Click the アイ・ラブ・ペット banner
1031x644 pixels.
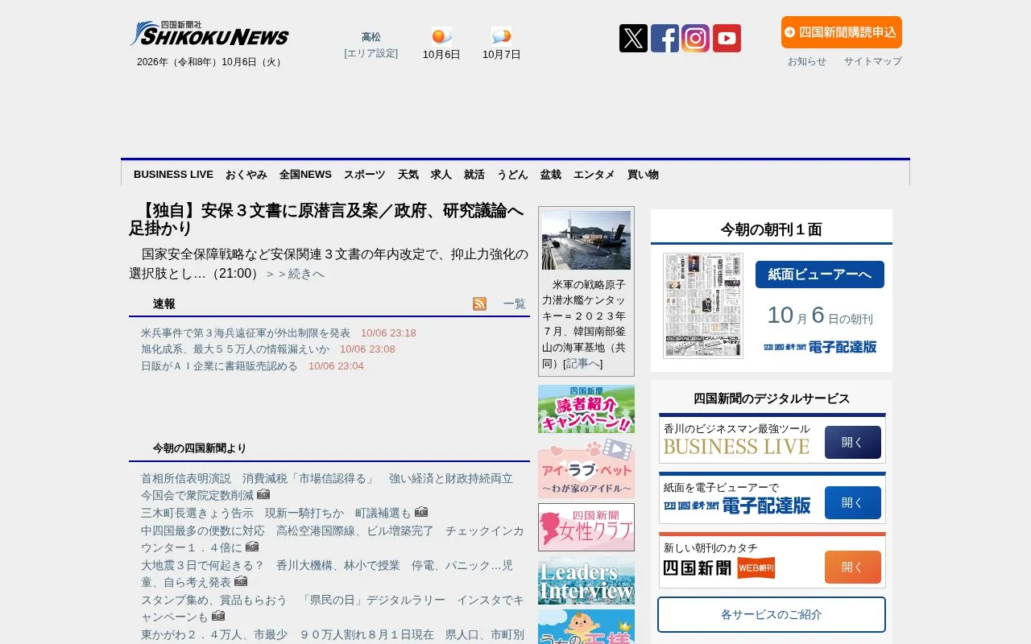(x=586, y=469)
